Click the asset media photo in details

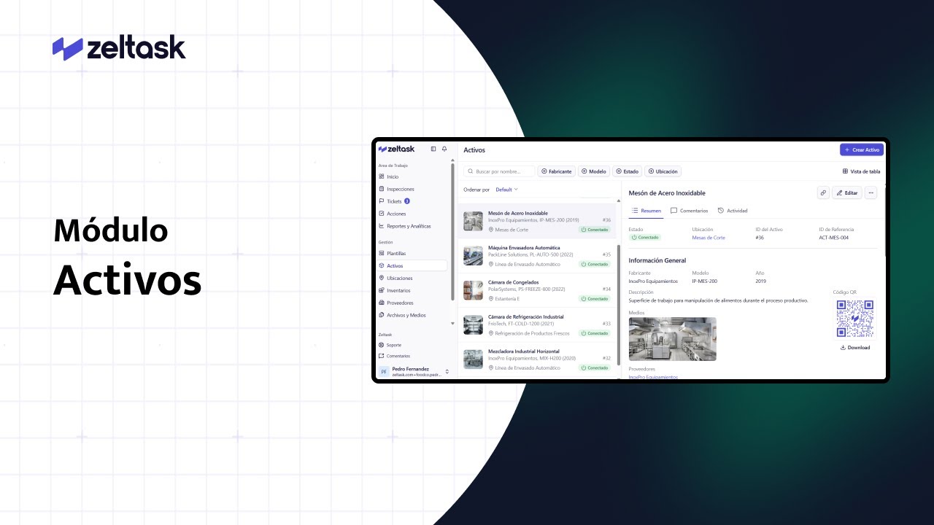pos(672,339)
